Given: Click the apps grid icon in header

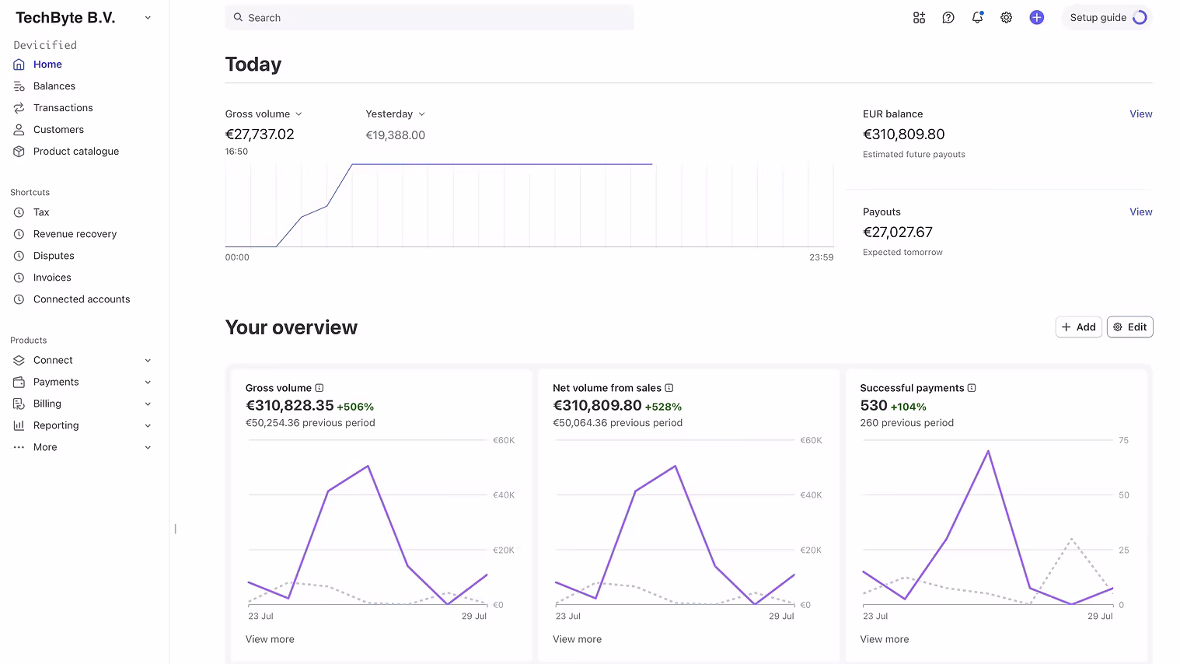Looking at the screenshot, I should [x=919, y=18].
